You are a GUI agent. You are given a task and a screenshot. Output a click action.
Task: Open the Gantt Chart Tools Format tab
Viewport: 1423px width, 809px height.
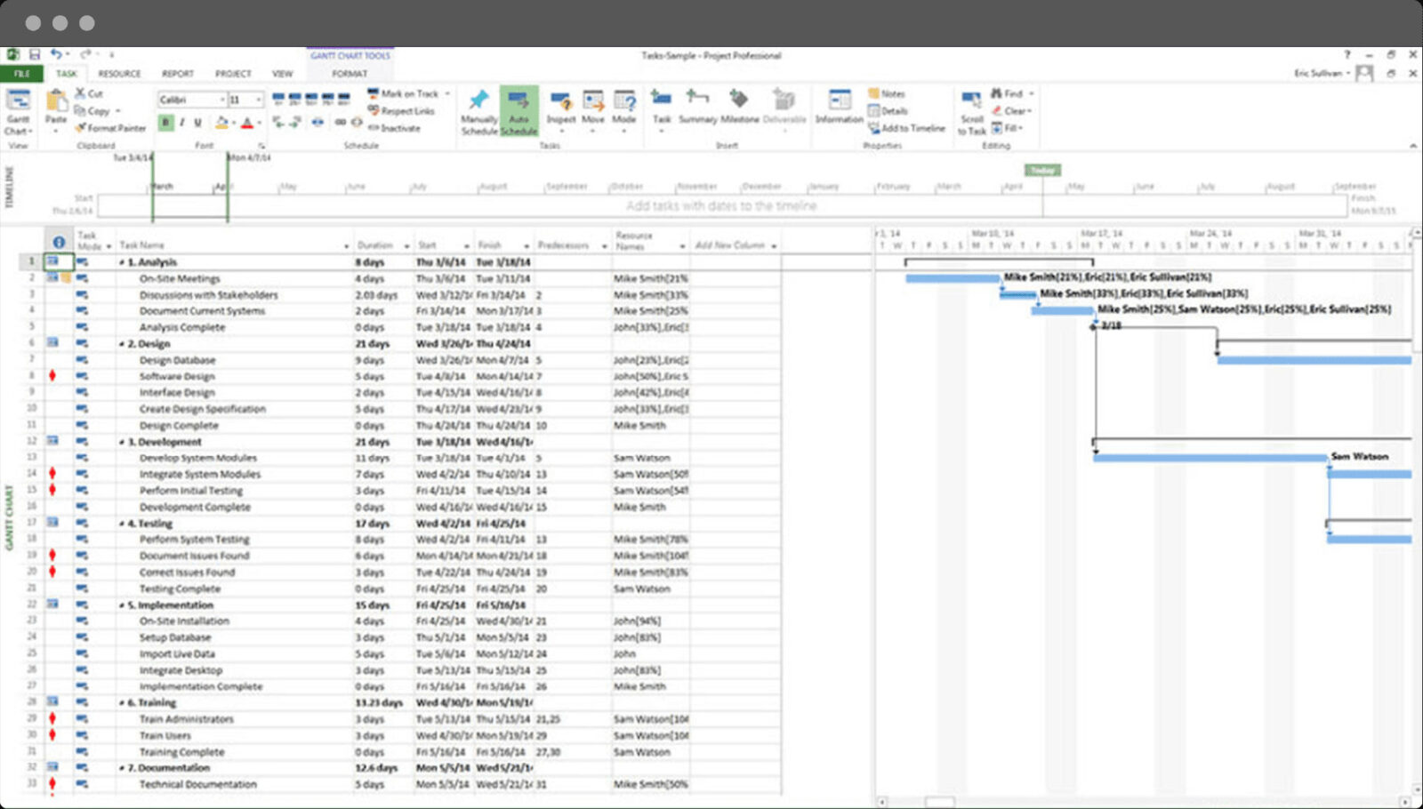(349, 73)
